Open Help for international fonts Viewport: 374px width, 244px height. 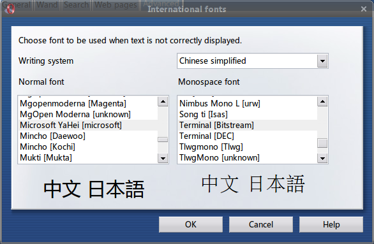[x=331, y=224]
